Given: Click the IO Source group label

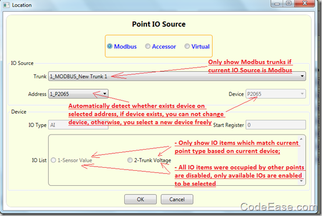Looking at the screenshot, I should tap(22, 63).
